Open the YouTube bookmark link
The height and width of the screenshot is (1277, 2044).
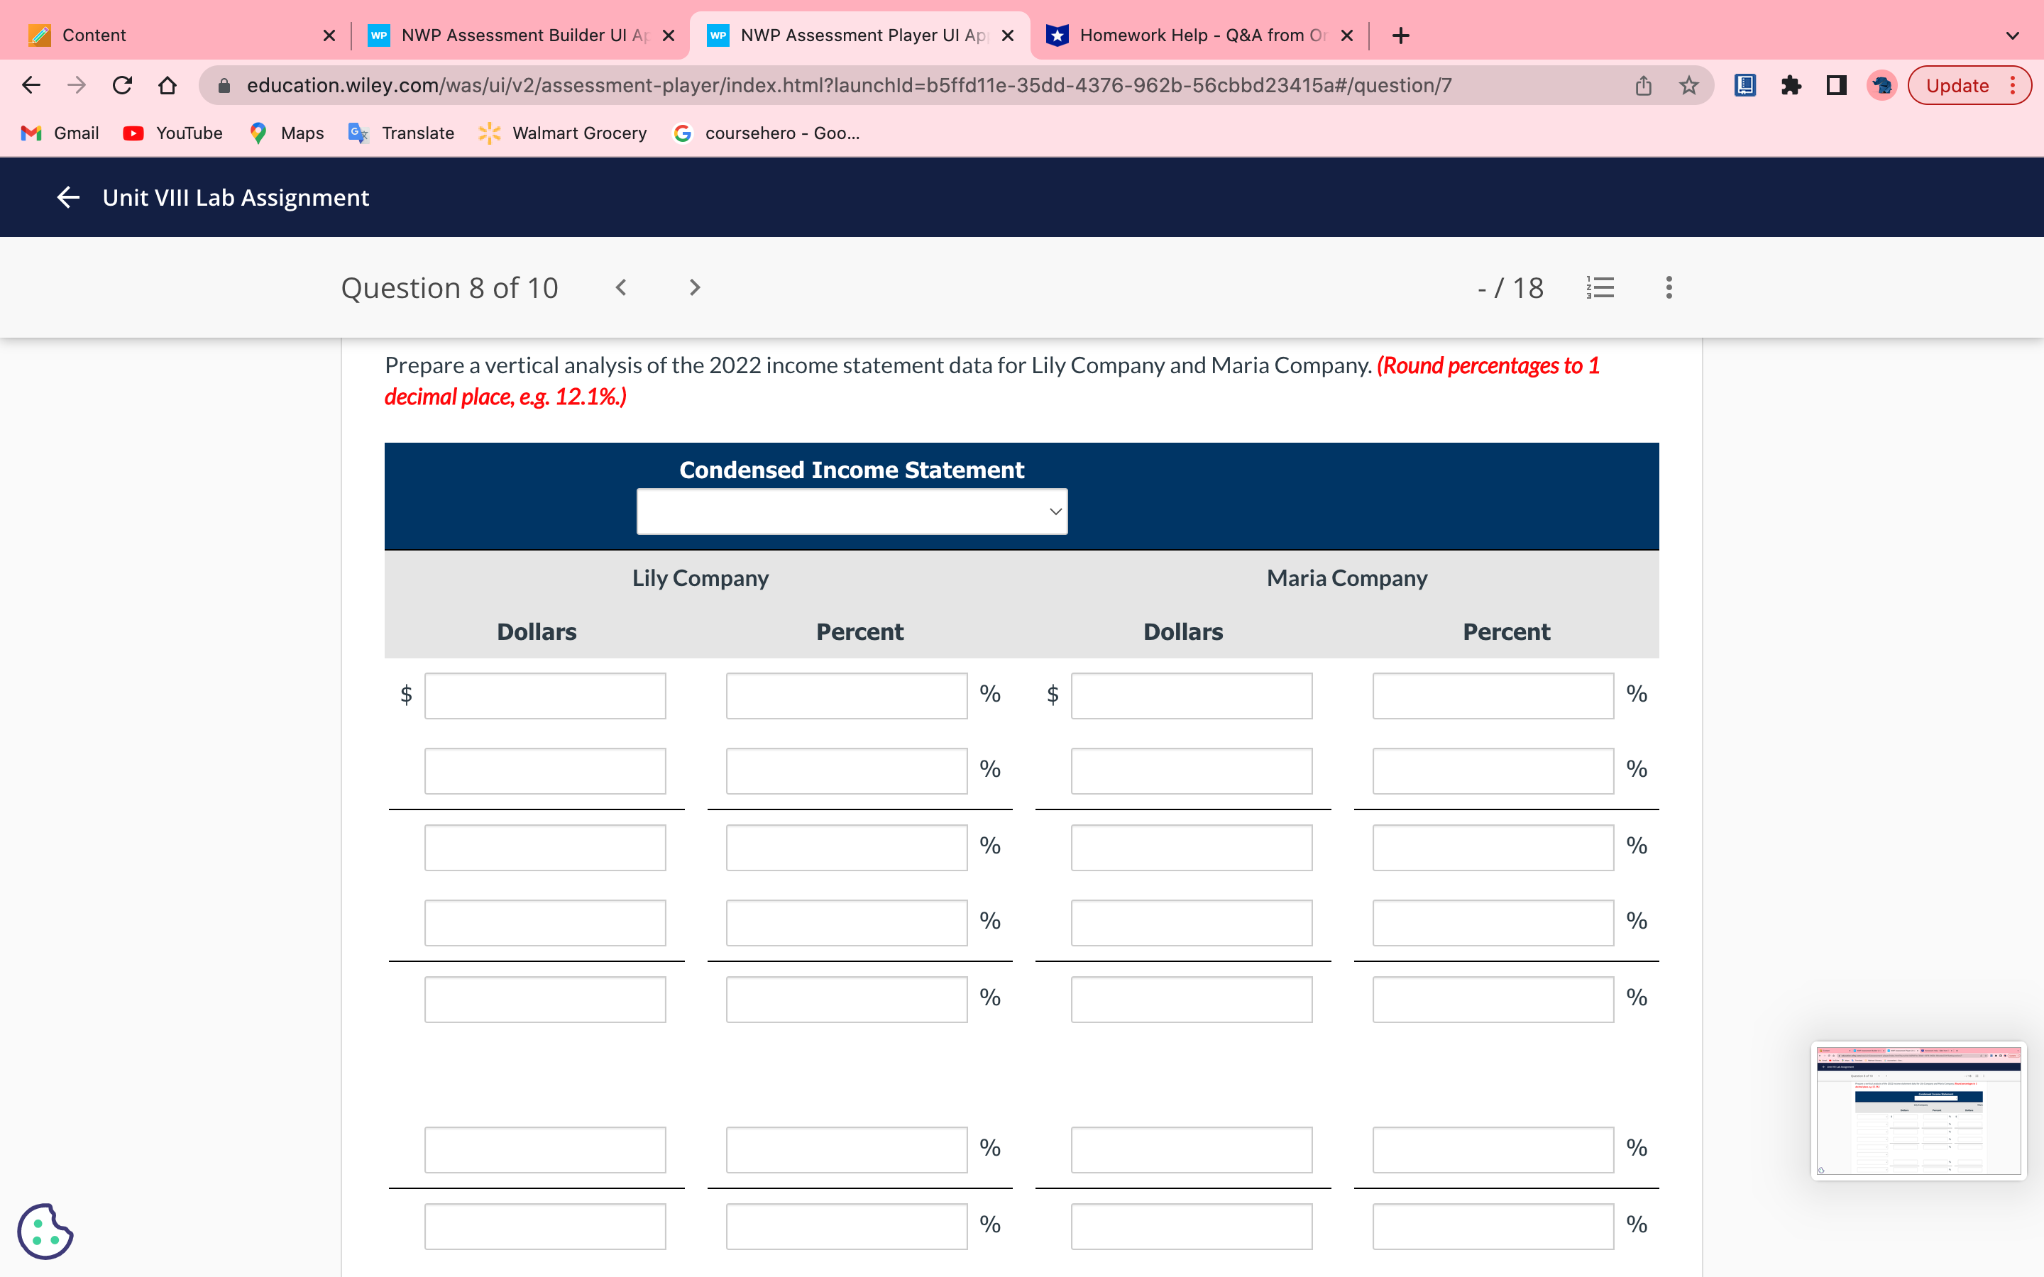point(172,133)
